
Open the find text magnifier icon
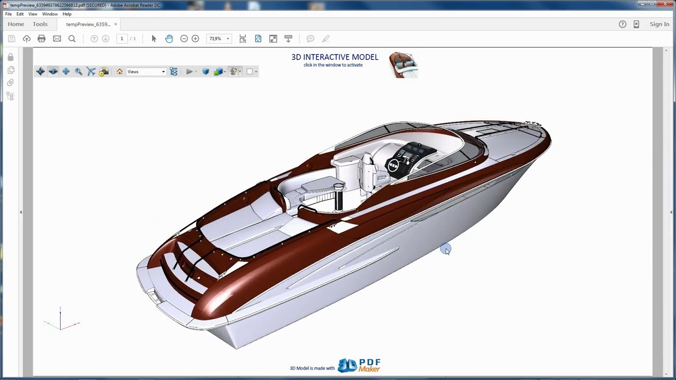click(x=72, y=39)
